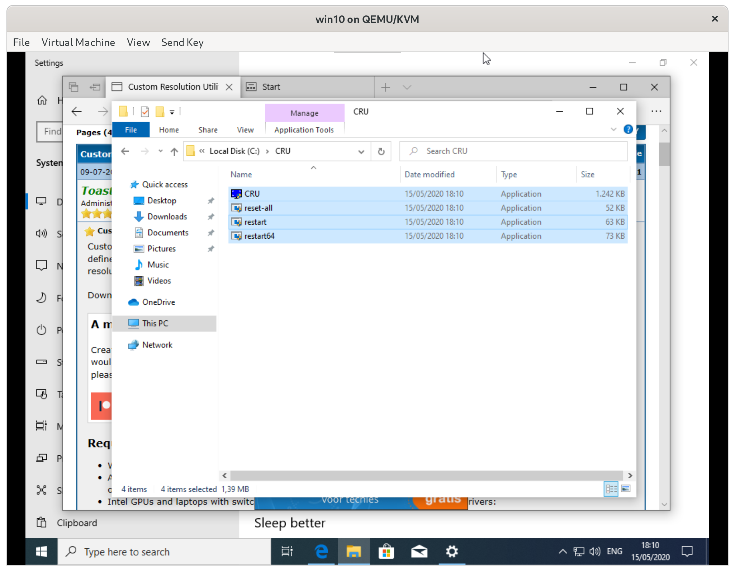Open the address bar dropdown
Image resolution: width=735 pixels, height=572 pixels.
coord(361,151)
